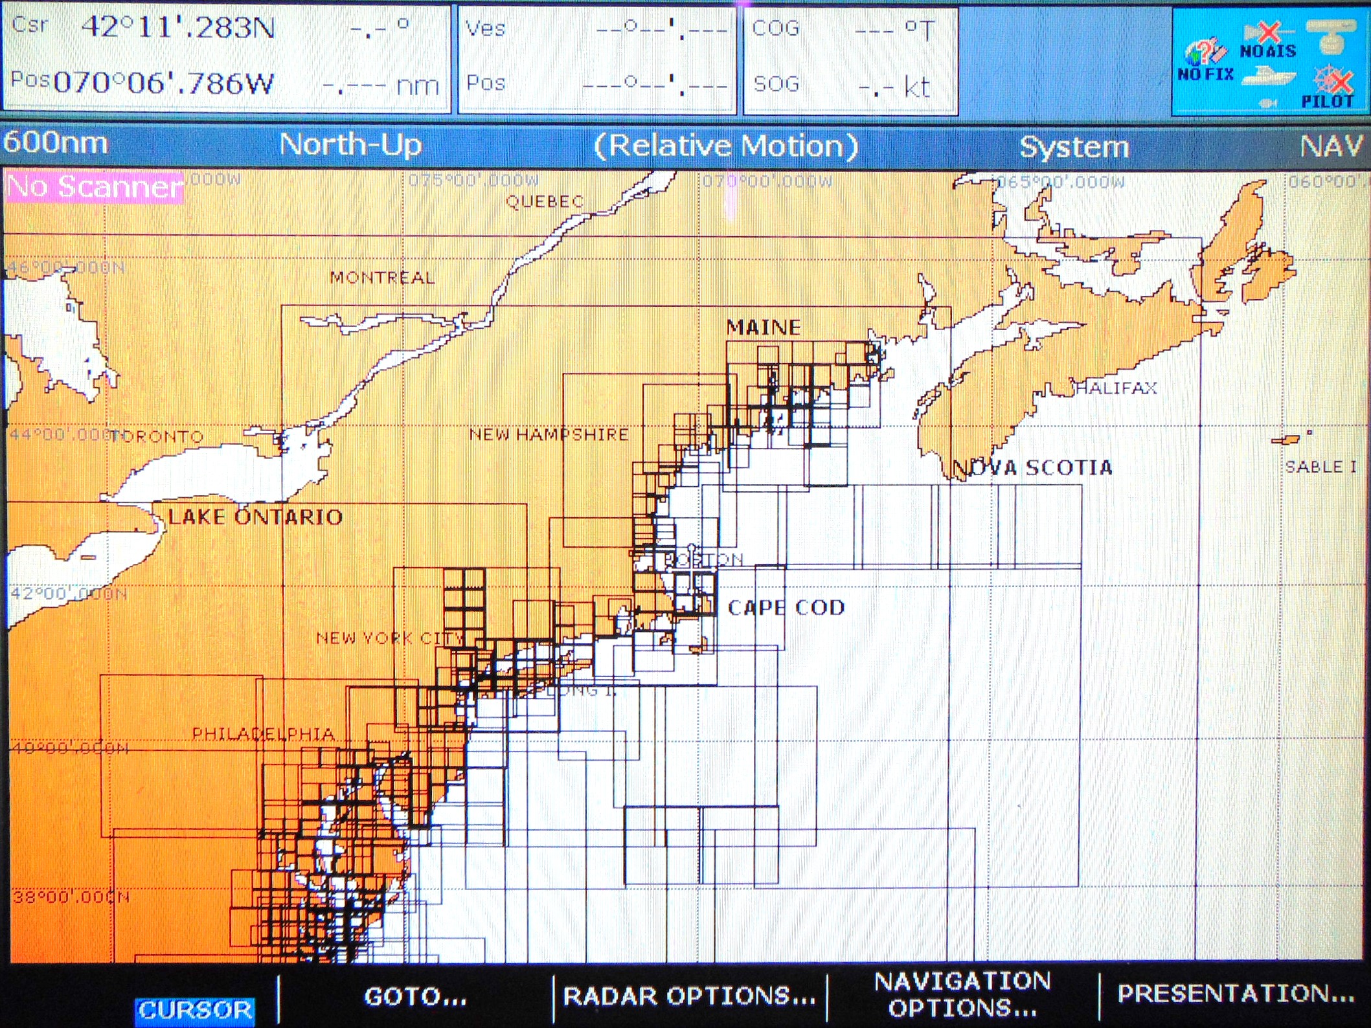
Task: Click the red X over the AIS satellite
Action: 1269,32
